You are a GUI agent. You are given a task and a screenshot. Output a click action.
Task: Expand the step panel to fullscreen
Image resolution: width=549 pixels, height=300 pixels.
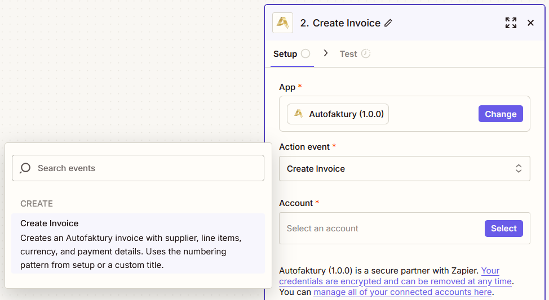(511, 23)
